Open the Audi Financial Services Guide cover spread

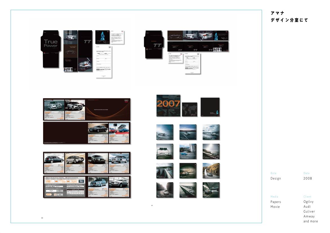tap(87, 109)
